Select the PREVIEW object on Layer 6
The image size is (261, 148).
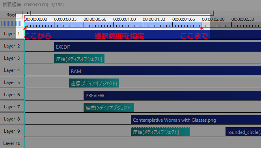pyautogui.click(x=172, y=95)
